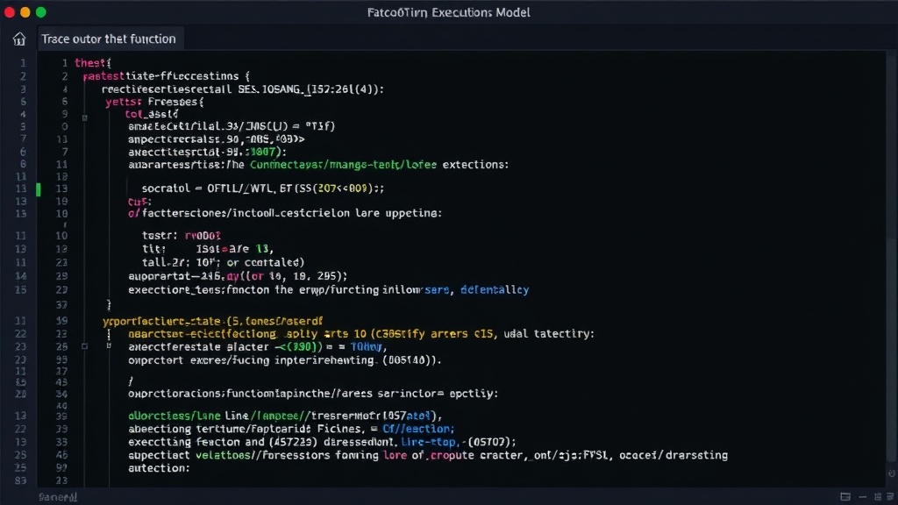Open the tree-list layout icon in status bar
The height and width of the screenshot is (505, 898).
tap(877, 497)
